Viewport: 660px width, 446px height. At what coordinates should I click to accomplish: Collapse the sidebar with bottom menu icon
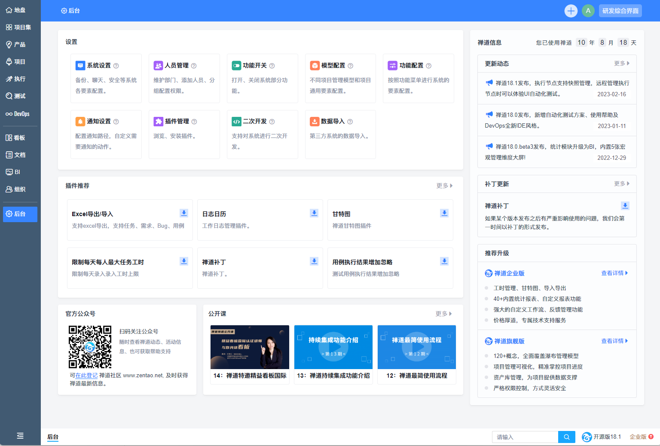pyautogui.click(x=20, y=436)
